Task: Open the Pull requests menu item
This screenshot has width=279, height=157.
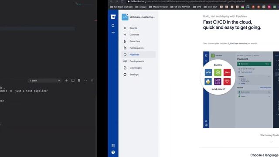Action: (x=139, y=48)
